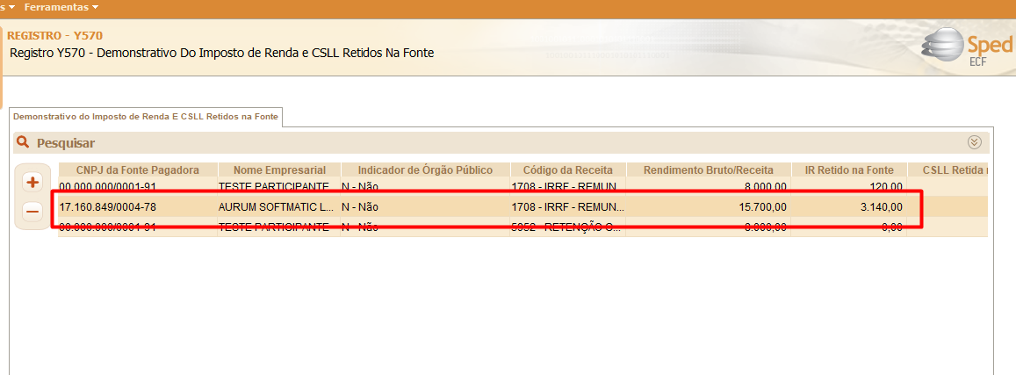Remove the selected record with minus button

(x=32, y=211)
